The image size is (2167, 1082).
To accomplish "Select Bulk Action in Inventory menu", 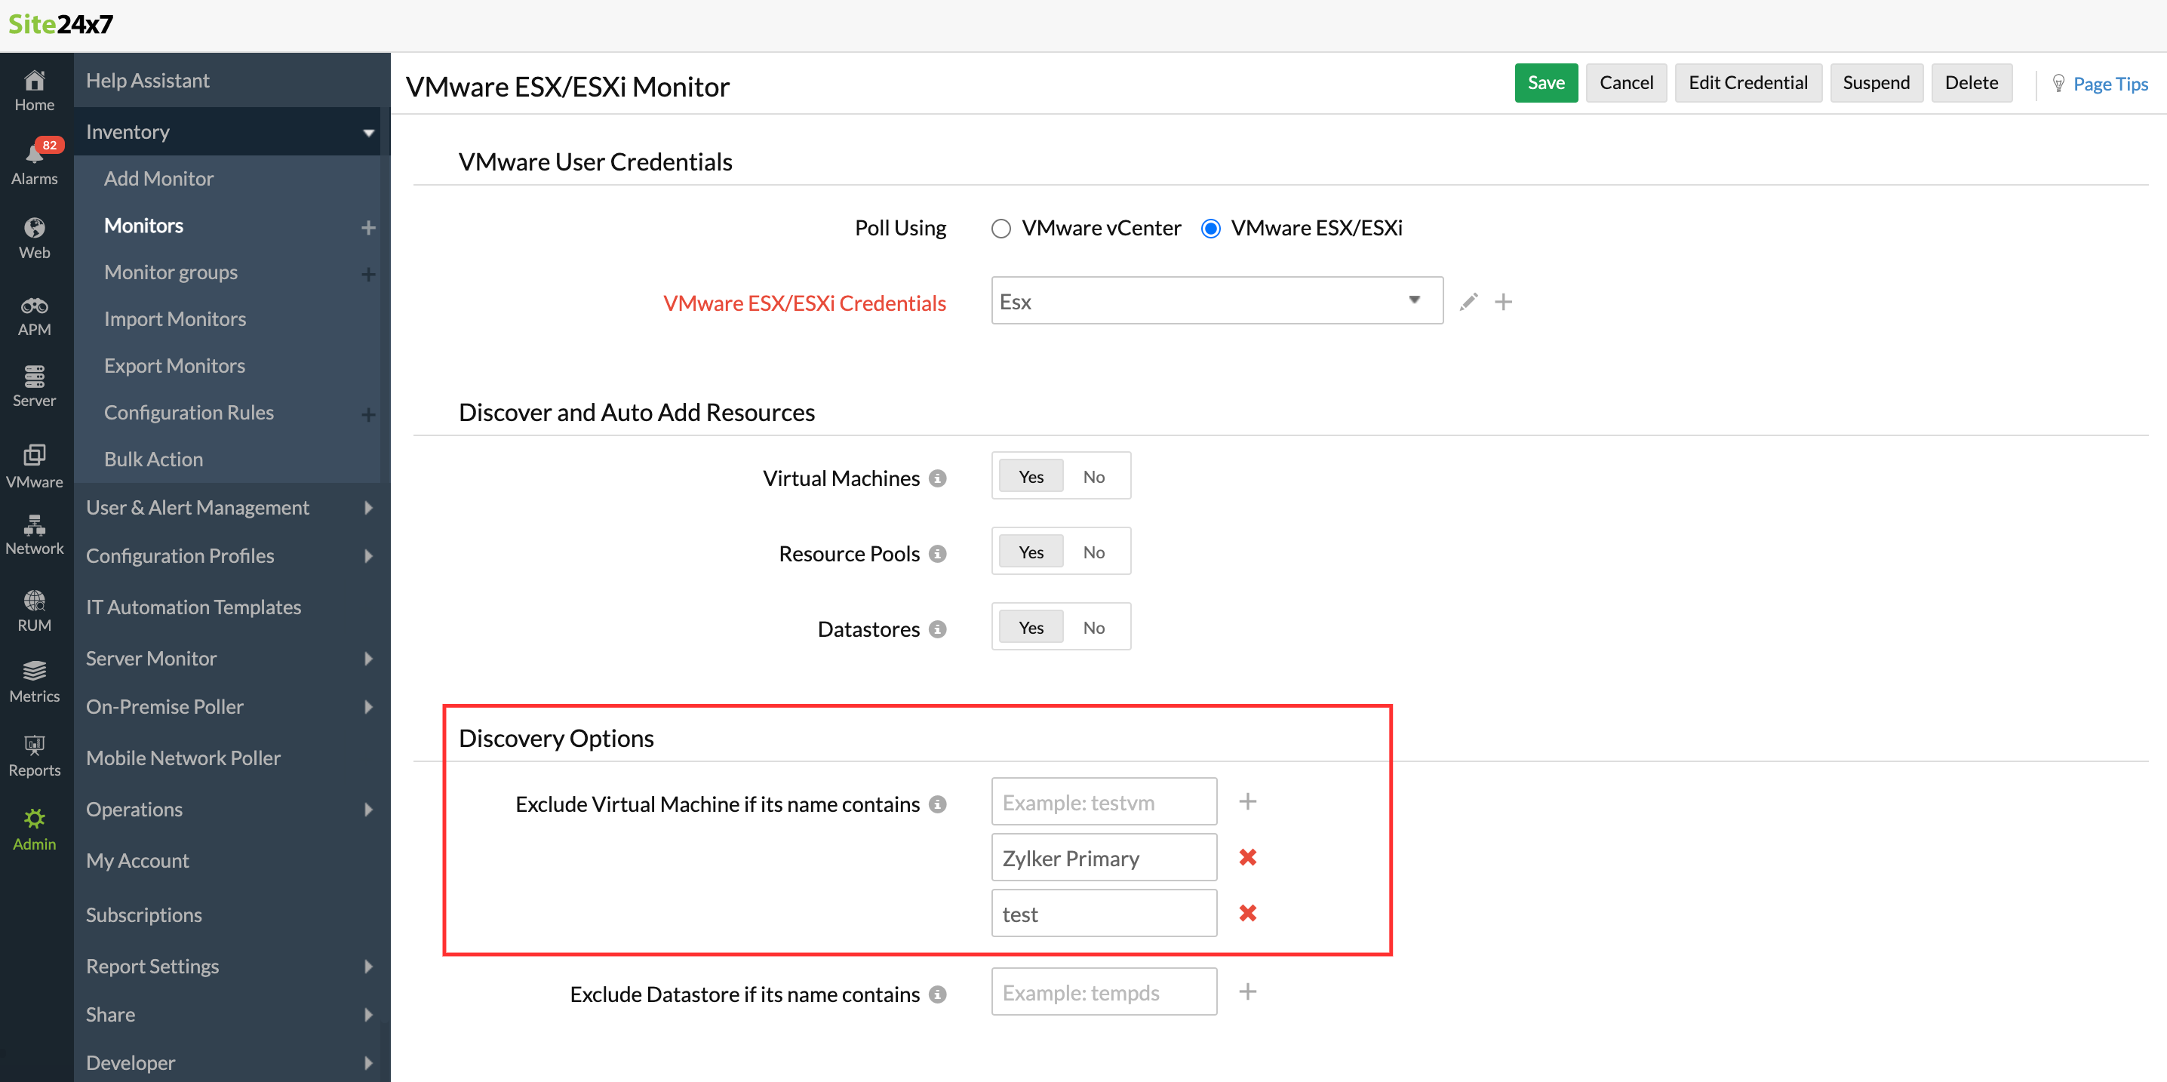I will click(153, 460).
